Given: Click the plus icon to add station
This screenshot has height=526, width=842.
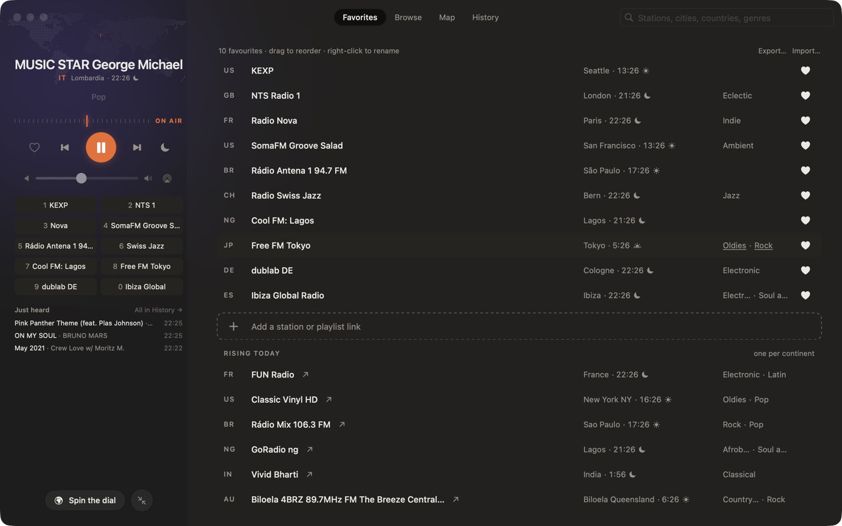Looking at the screenshot, I should [233, 327].
